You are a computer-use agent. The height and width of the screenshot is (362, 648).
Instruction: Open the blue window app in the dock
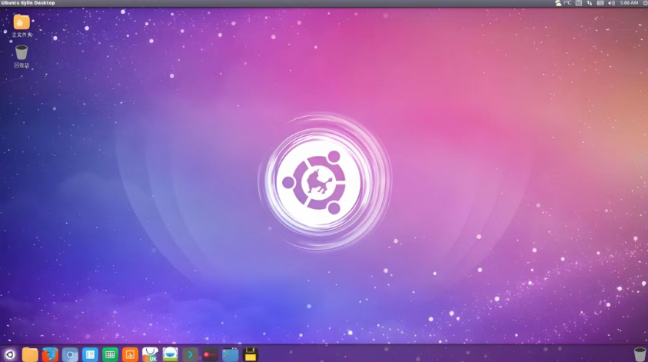point(230,354)
